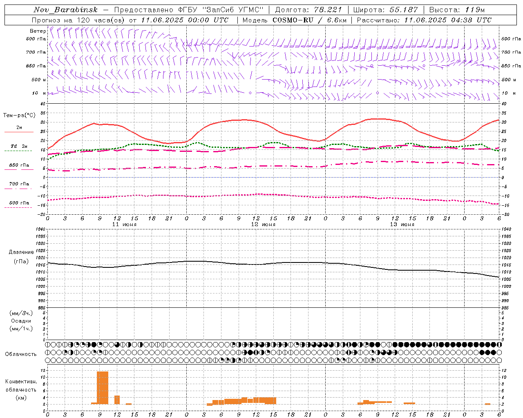
Task: Click the 'Ветер' wind panel label
Action: [38, 31]
